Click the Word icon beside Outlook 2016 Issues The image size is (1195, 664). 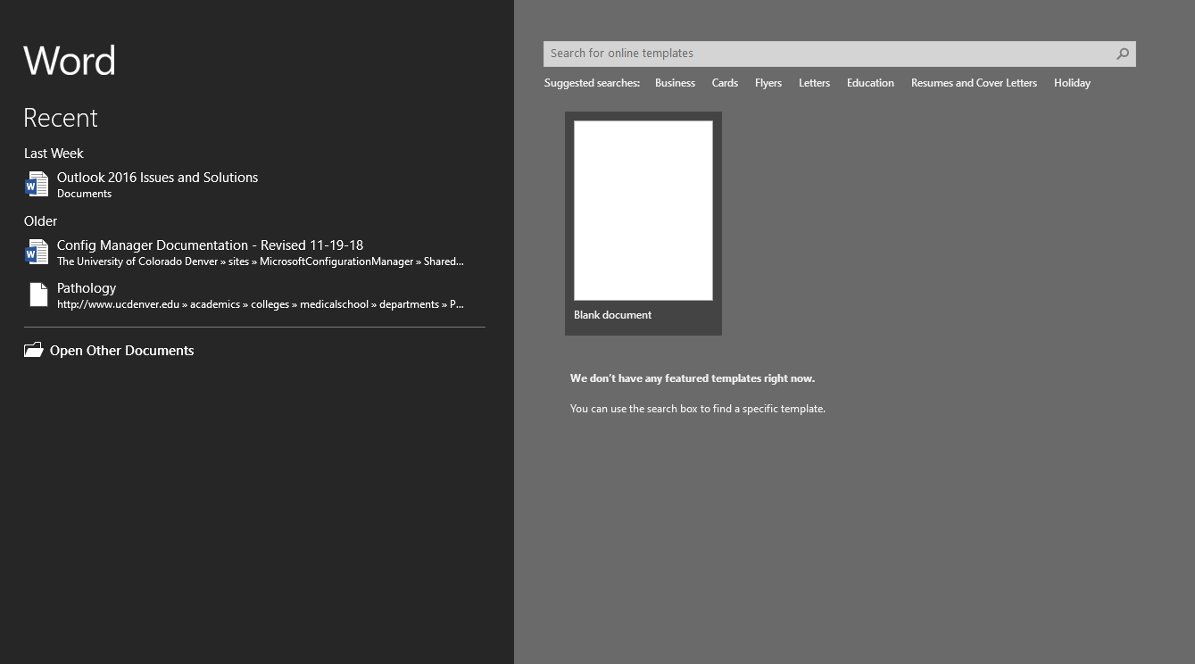pos(37,185)
